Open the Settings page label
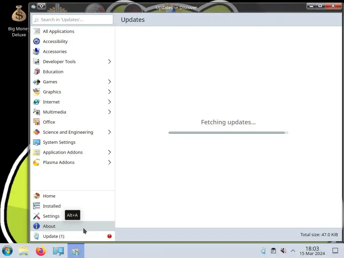 click(x=51, y=216)
